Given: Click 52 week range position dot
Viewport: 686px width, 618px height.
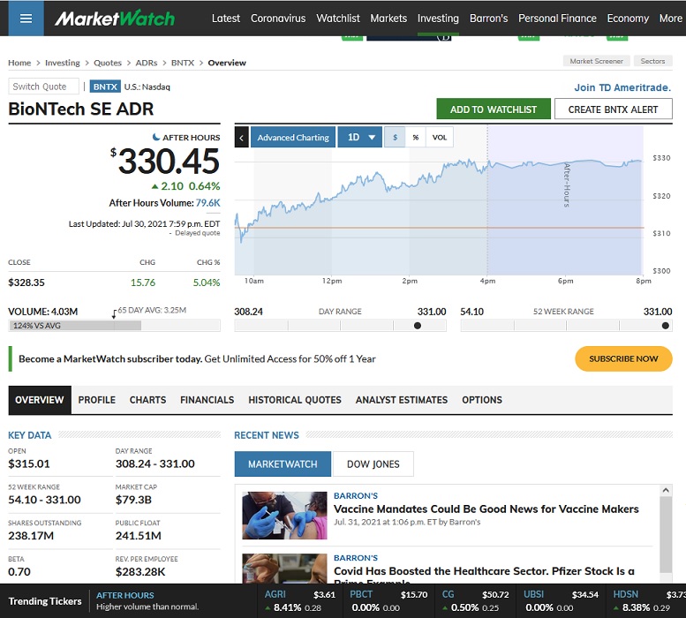Looking at the screenshot, I should click(x=666, y=326).
